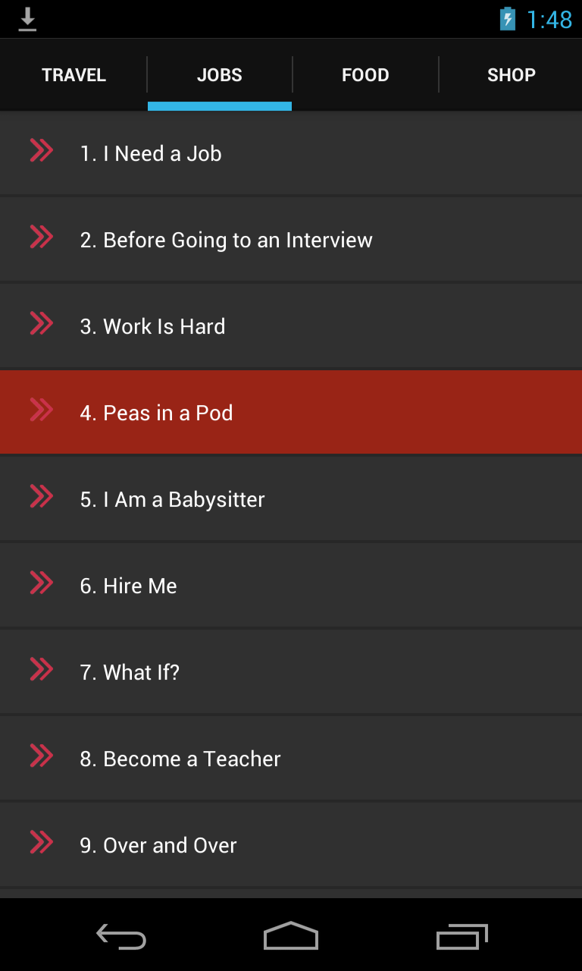Tap the chevron icon beside 'I Need a Job'

pyautogui.click(x=41, y=151)
